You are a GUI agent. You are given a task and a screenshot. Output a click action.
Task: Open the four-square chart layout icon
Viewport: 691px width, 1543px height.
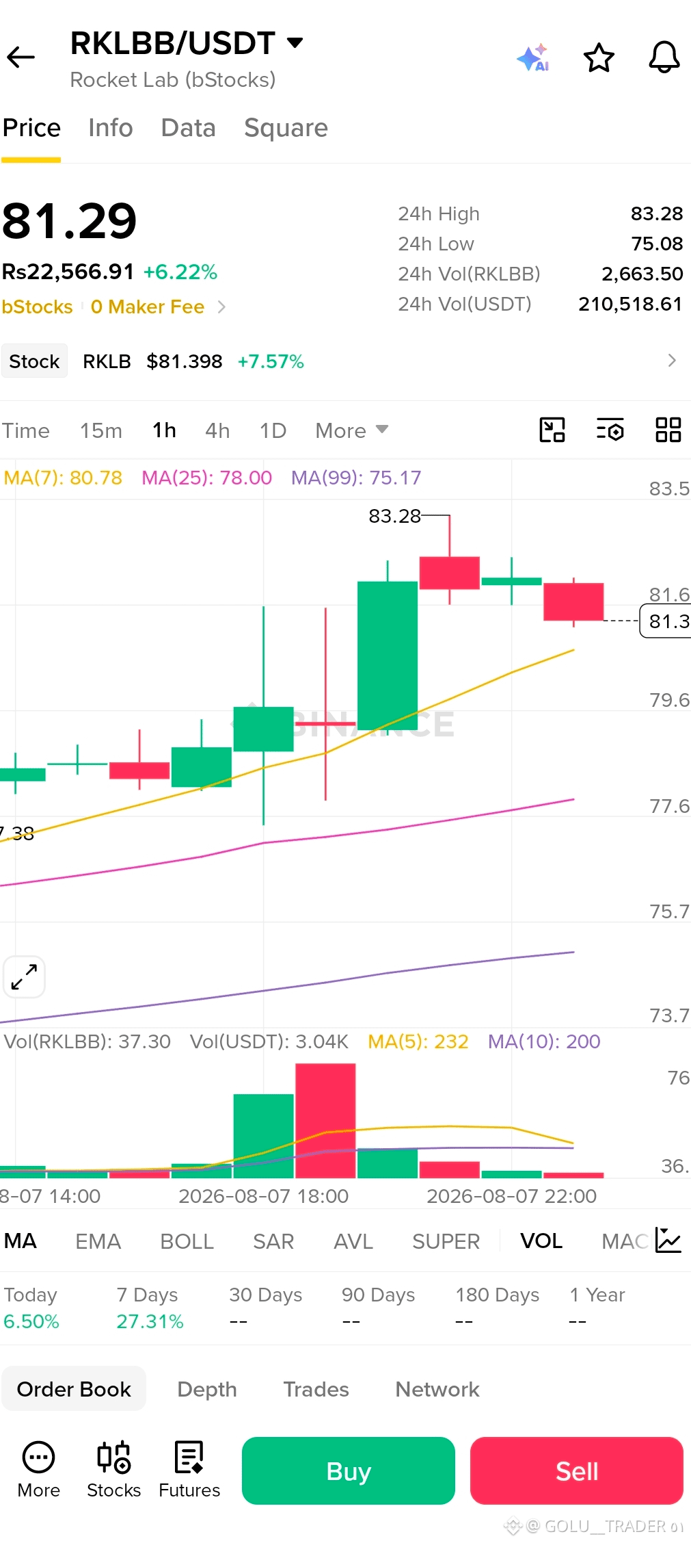[668, 430]
